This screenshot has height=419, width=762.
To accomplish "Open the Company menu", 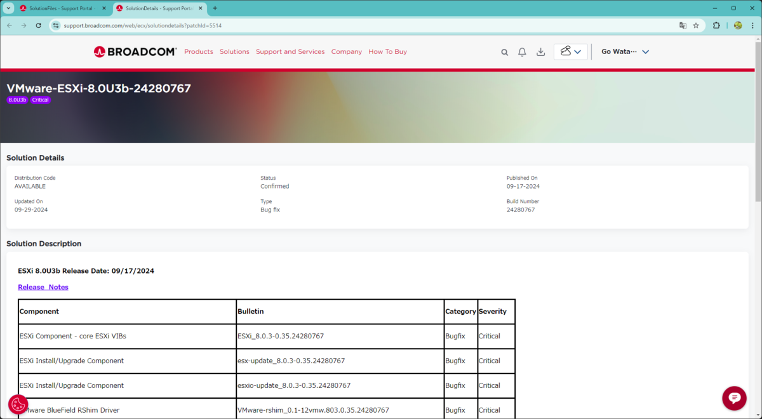I will 347,52.
